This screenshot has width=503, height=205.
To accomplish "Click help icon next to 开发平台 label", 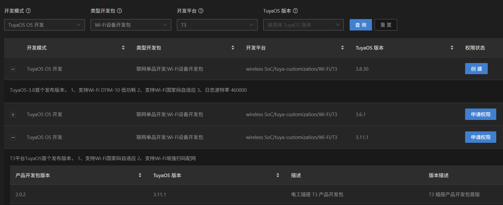I will (201, 11).
